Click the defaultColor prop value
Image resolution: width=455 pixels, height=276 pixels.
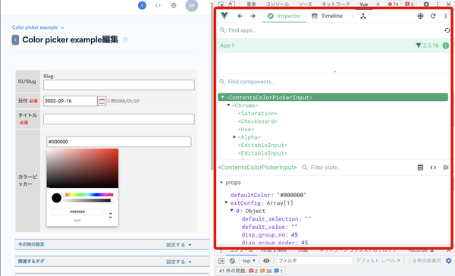292,195
